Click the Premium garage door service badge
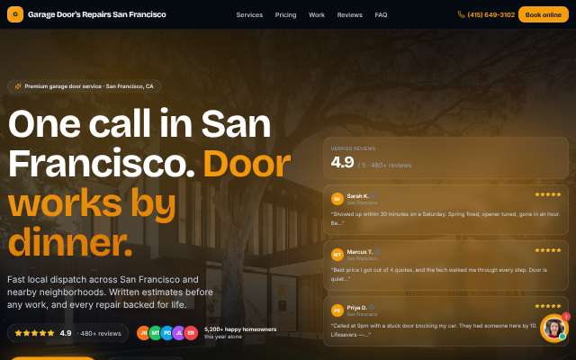This screenshot has width=576, height=360. (x=84, y=86)
